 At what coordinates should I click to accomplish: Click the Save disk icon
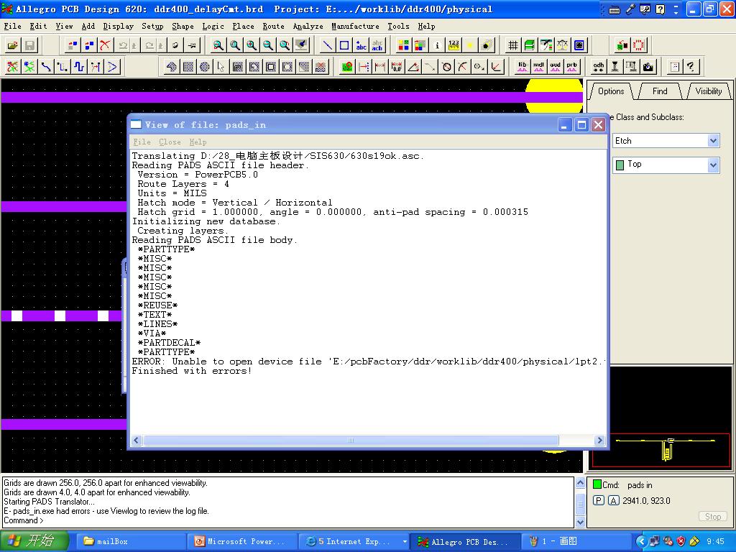coord(29,45)
